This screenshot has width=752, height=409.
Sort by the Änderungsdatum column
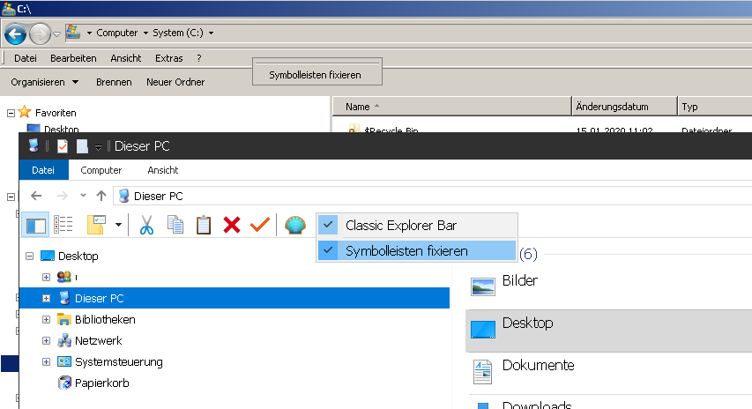click(624, 107)
